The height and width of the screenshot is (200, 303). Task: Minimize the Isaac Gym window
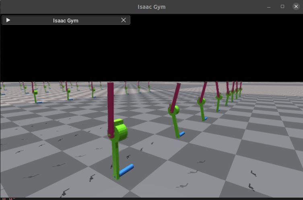click(x=269, y=7)
